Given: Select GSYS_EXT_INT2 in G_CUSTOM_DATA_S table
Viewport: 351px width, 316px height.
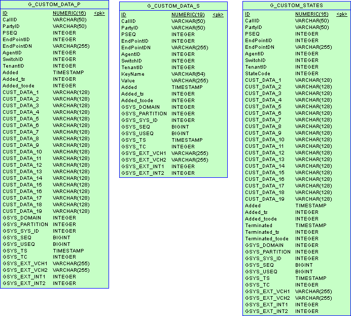Looking at the screenshot, I should (x=143, y=173).
